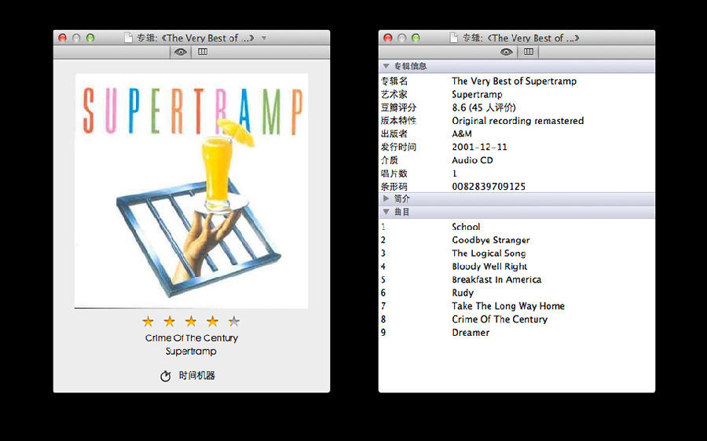Viewport: 707px width, 441px height.
Task: Click artist value 'Supertramp' in album info
Action: [477, 95]
